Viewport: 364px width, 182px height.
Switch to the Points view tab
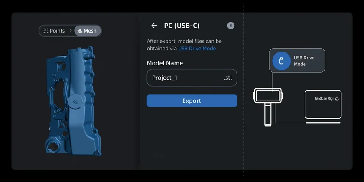(x=54, y=31)
